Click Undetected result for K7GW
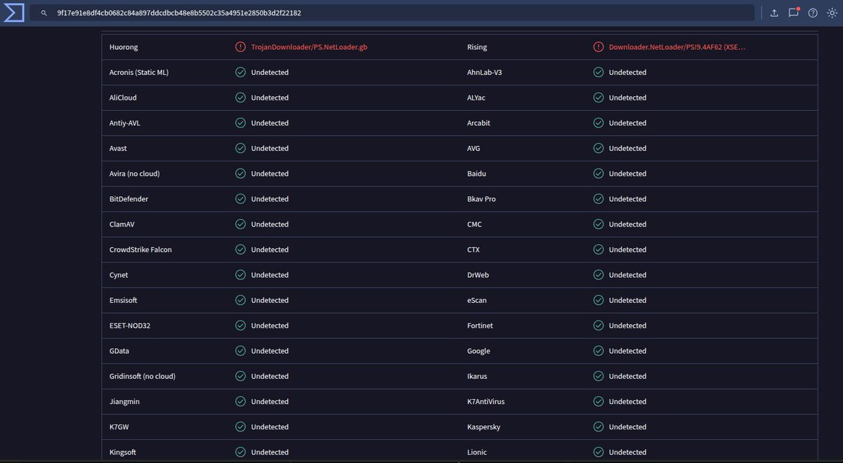This screenshot has height=463, width=843. (270, 427)
